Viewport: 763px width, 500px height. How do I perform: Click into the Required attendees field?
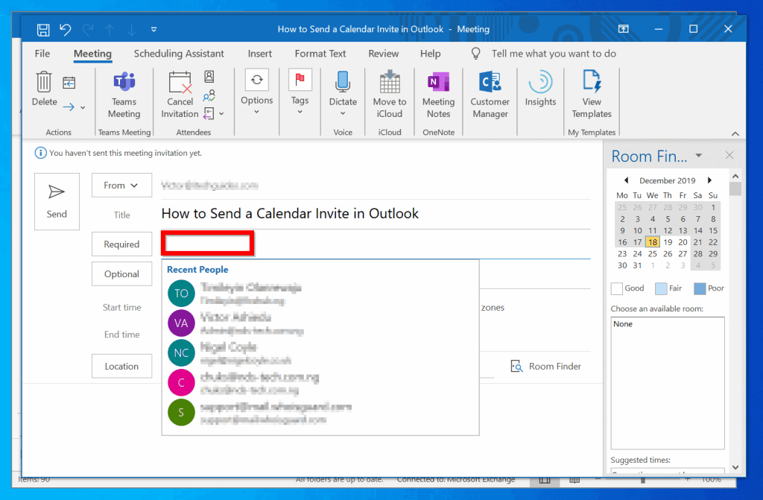376,244
